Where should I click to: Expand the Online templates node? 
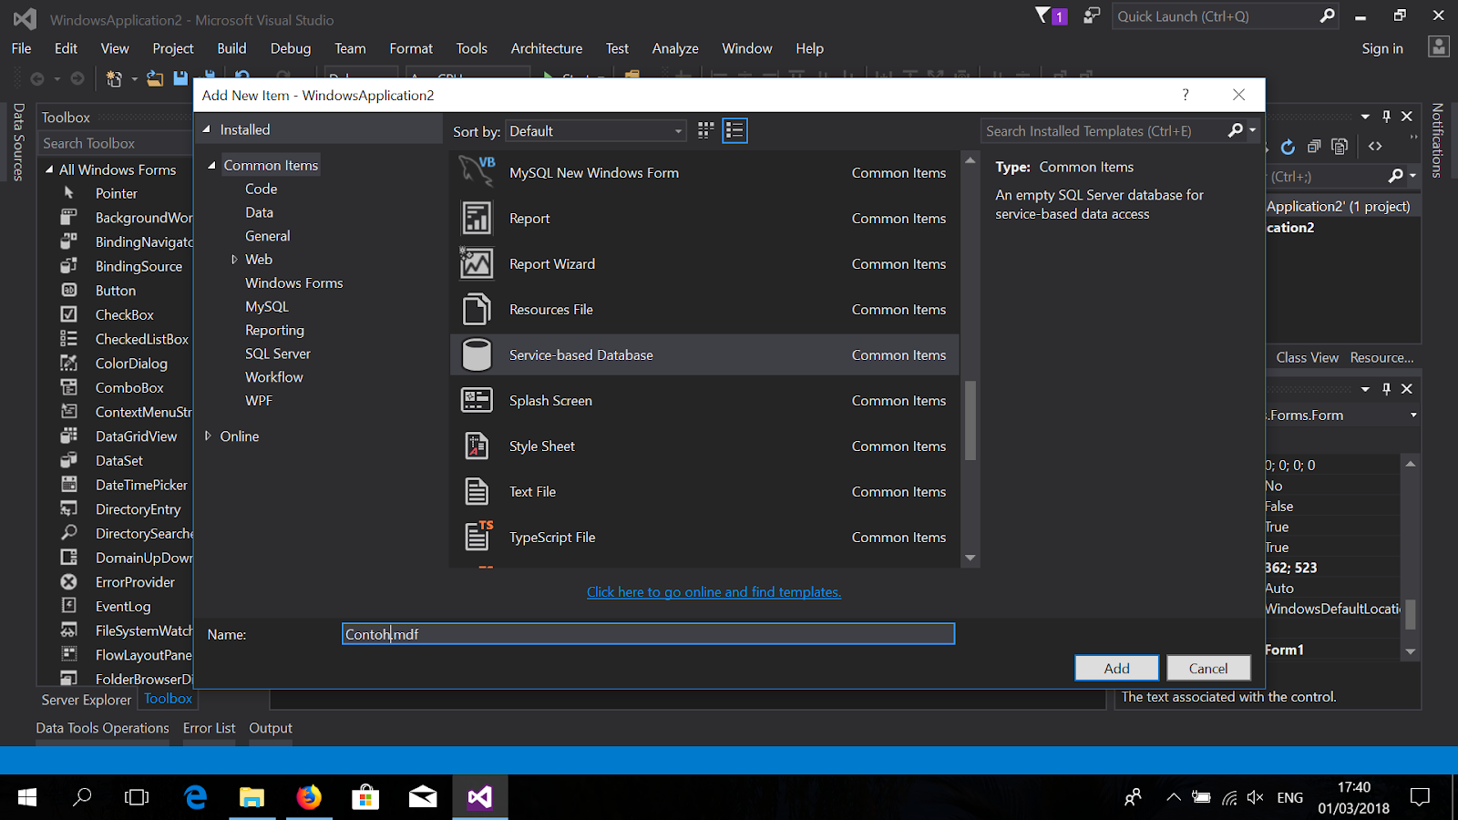(208, 436)
